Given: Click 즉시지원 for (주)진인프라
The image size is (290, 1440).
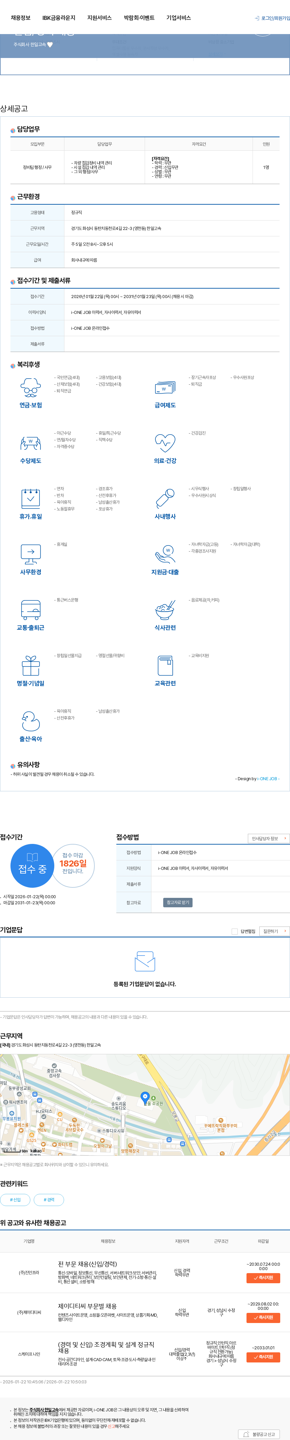Looking at the screenshot, I should pyautogui.click(x=263, y=1277).
